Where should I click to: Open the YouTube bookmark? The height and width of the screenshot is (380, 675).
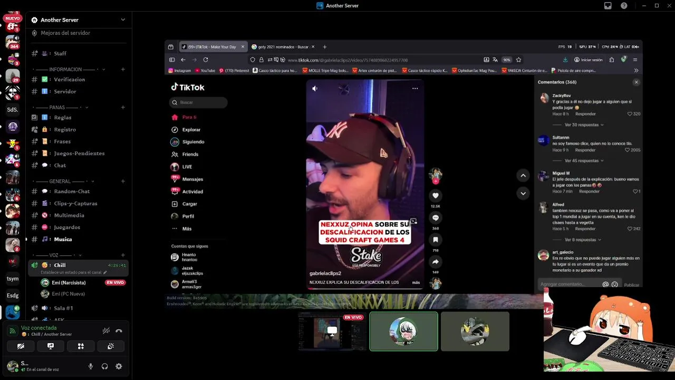[205, 70]
